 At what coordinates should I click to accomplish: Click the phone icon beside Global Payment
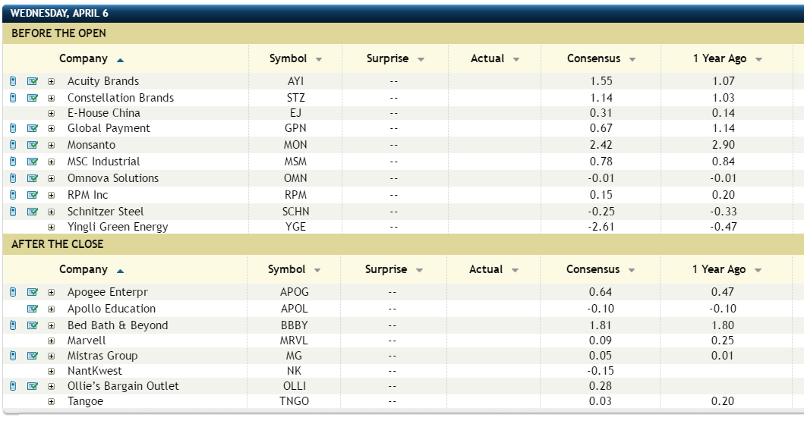13,128
